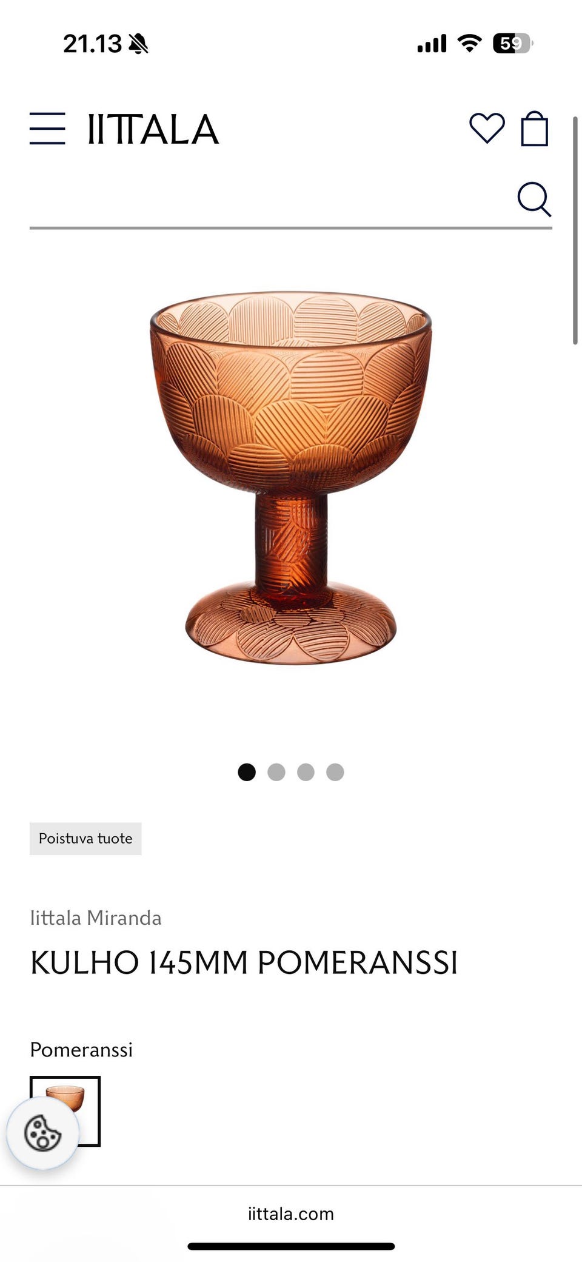Tap the Wi-Fi status icon
Viewport: 582px width, 1262px height.
[469, 43]
